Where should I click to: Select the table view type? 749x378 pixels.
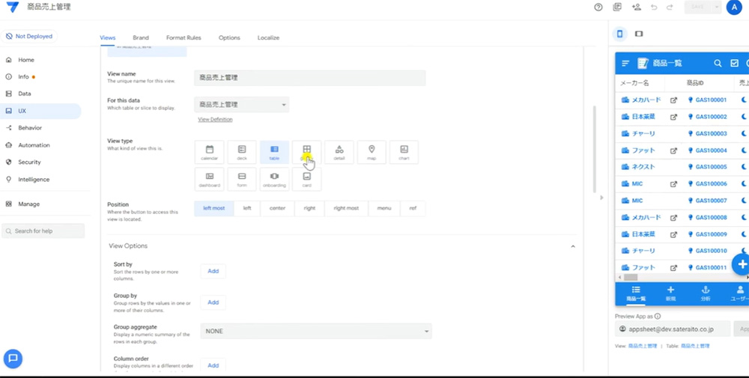(x=274, y=152)
